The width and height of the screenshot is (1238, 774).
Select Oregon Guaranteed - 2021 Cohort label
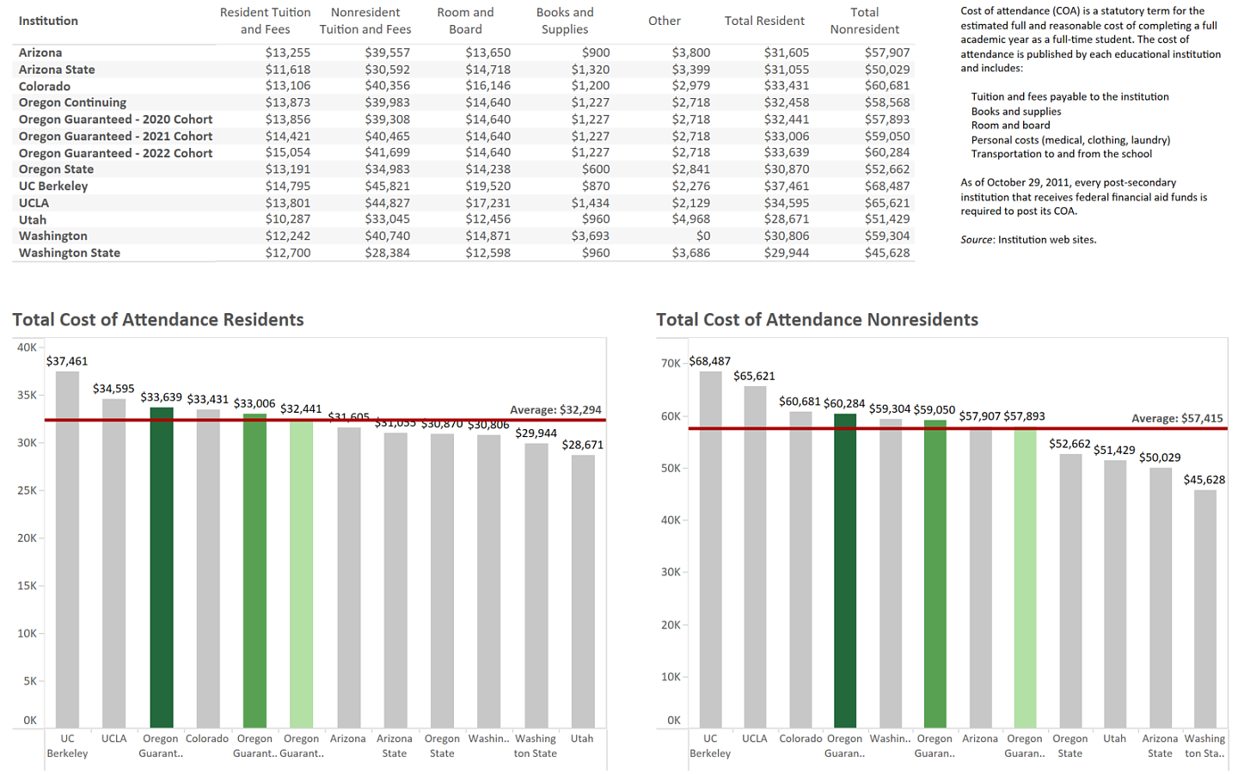click(x=115, y=136)
